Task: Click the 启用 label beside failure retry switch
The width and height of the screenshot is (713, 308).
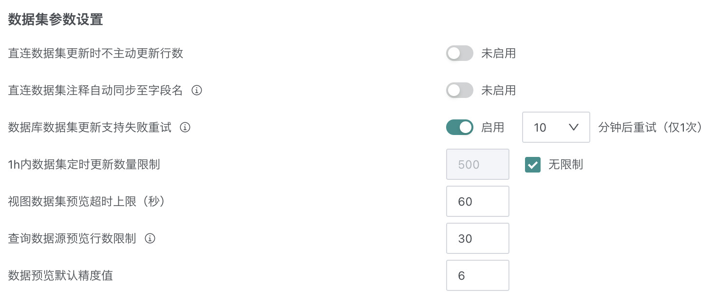Action: (x=492, y=127)
